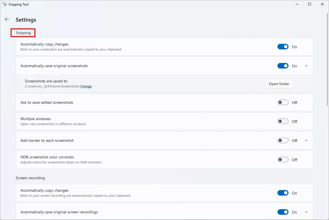Click the Change link for screenshots folder
329x220 pixels.
coord(86,86)
